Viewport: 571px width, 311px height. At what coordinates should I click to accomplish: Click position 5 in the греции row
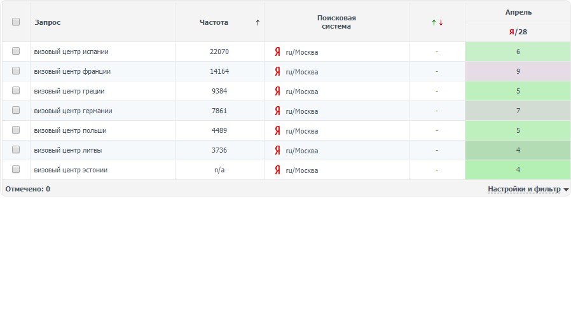(x=518, y=91)
